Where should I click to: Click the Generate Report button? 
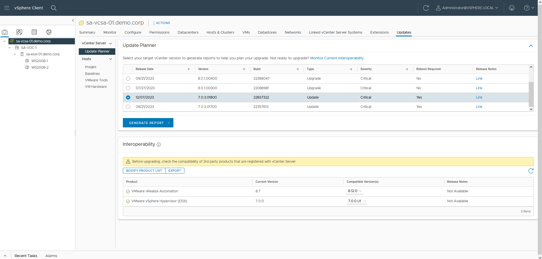pyautogui.click(x=148, y=123)
